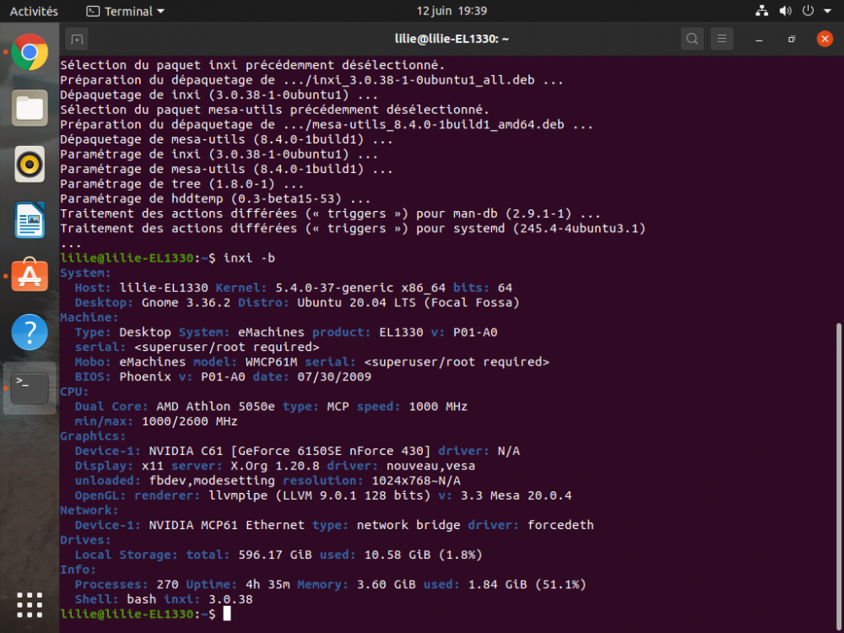Select the Terminal icon in dock

[x=30, y=387]
